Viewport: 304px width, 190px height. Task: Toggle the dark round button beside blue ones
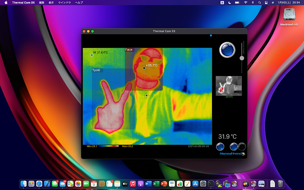pyautogui.click(x=242, y=147)
